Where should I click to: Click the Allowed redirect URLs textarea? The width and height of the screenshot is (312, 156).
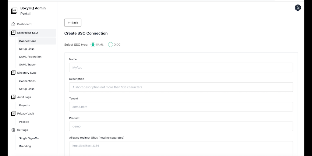tap(181, 148)
